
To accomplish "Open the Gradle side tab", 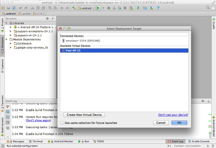I will (214, 24).
